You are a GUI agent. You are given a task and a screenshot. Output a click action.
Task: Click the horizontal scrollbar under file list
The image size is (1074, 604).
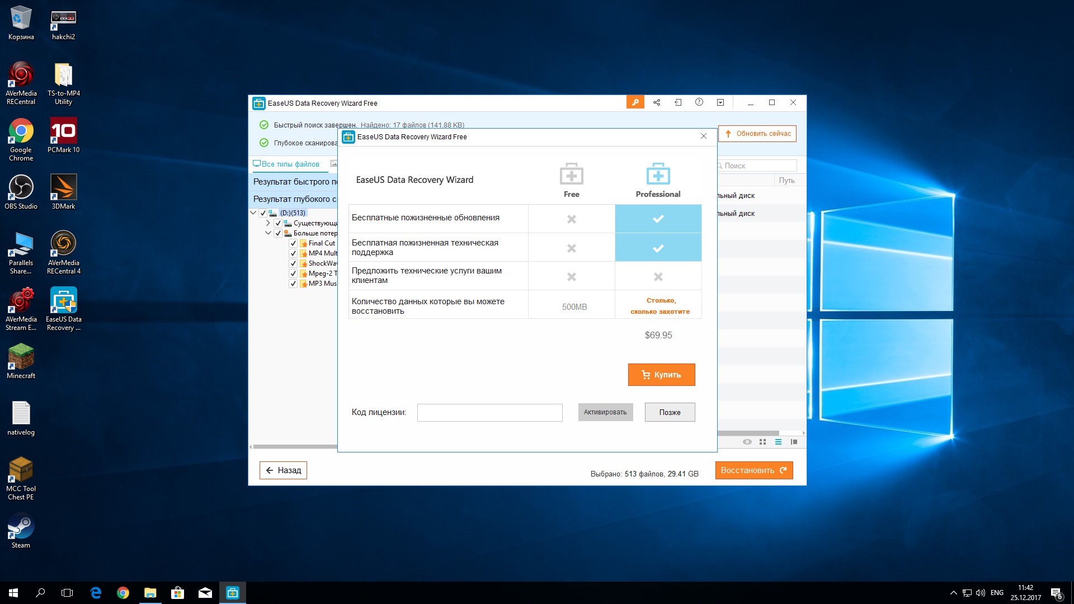pos(748,433)
